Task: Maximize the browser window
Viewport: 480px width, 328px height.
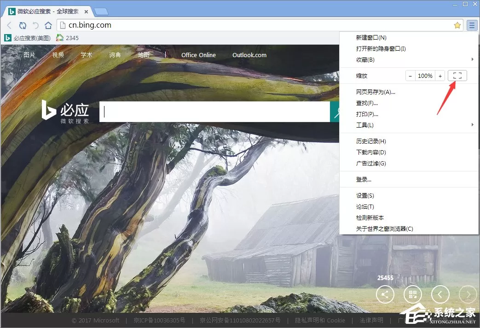Action: (x=465, y=4)
